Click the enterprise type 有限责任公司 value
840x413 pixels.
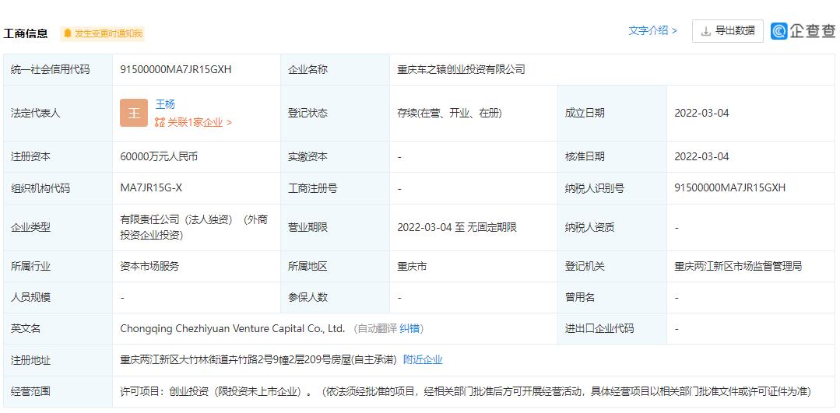coord(193,227)
